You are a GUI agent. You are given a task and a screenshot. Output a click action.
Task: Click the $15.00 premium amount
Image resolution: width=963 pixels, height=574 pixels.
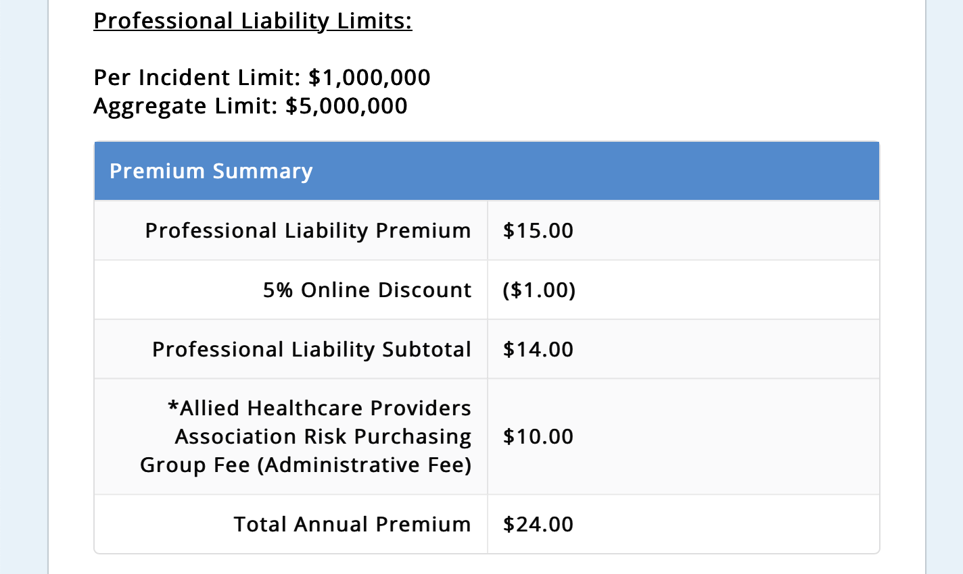pyautogui.click(x=538, y=231)
